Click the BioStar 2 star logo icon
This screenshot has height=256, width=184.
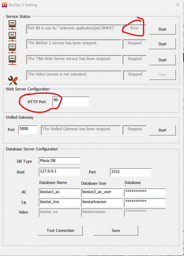pyautogui.click(x=4, y=5)
